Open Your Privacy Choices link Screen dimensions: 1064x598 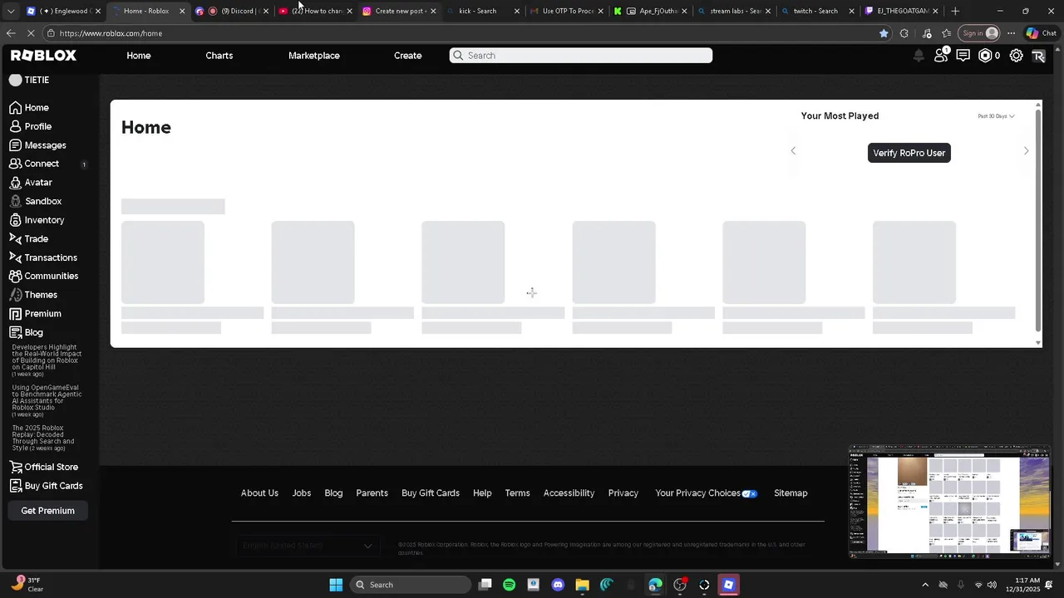[x=706, y=493]
